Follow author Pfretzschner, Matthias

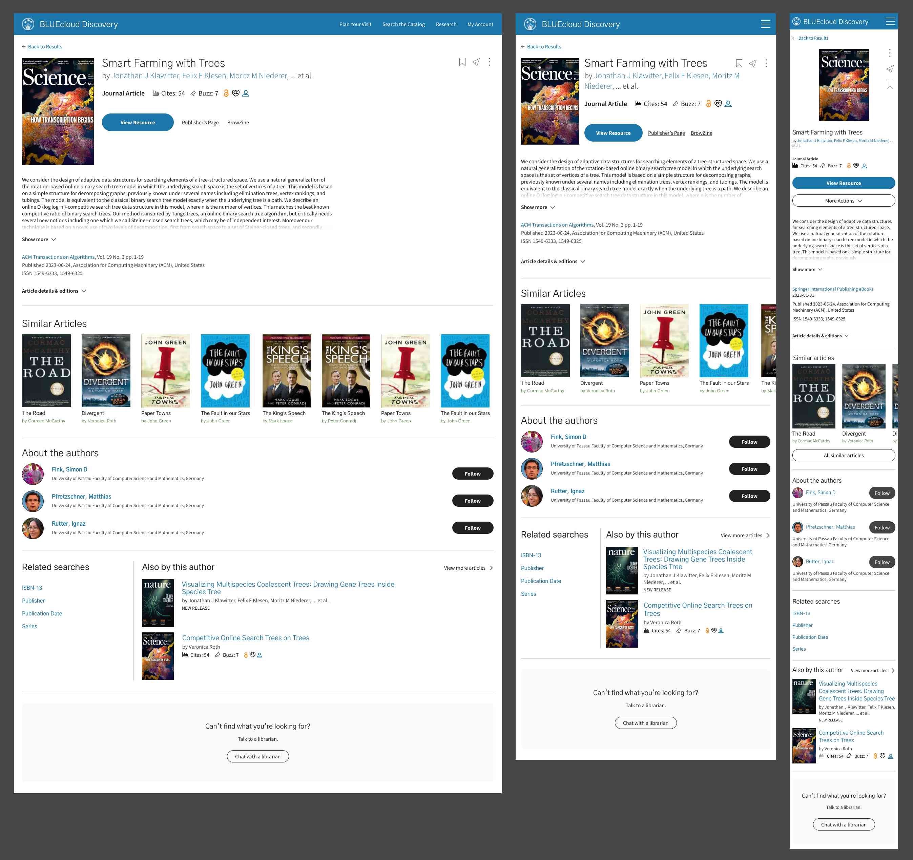tap(473, 501)
